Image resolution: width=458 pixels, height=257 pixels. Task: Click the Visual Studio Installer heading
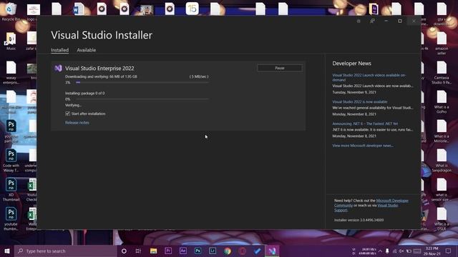pyautogui.click(x=102, y=35)
